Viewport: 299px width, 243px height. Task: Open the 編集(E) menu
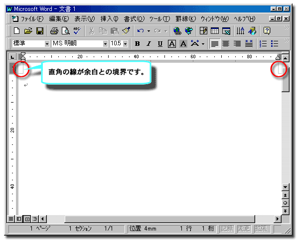[x=59, y=19]
